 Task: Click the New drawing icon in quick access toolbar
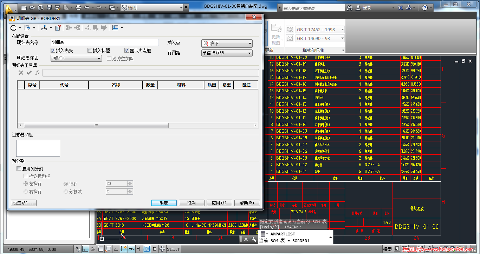24,7
